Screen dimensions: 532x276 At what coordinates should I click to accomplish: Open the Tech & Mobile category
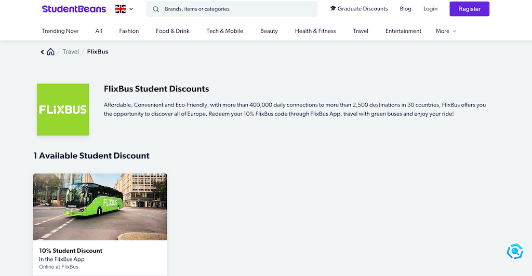(x=224, y=31)
